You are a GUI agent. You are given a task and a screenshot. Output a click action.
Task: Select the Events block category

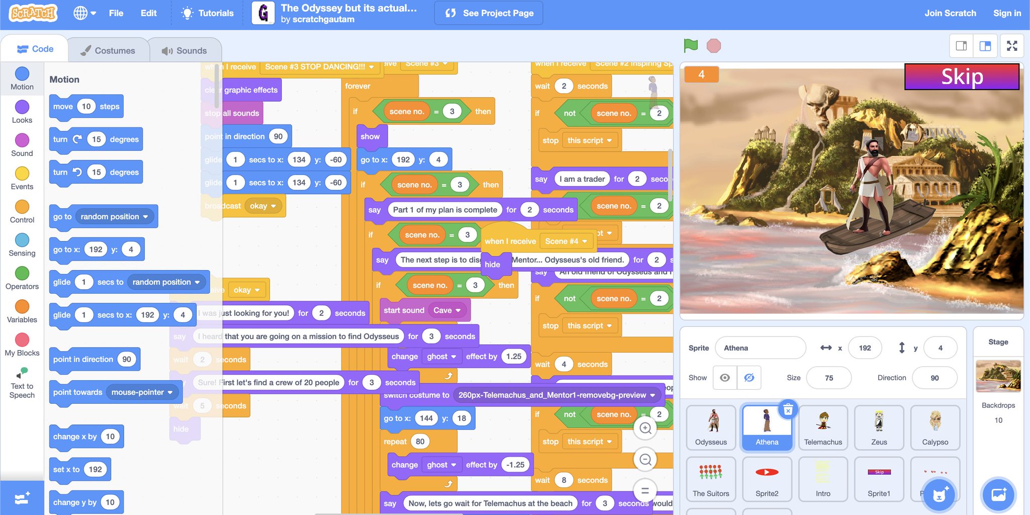pyautogui.click(x=22, y=178)
